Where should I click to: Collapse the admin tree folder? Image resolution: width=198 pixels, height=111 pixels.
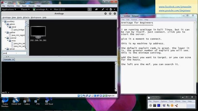coord(6,24)
